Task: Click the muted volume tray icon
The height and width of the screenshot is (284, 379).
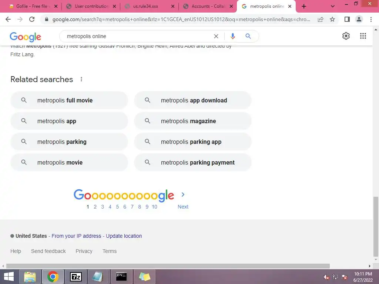Action: point(326,277)
